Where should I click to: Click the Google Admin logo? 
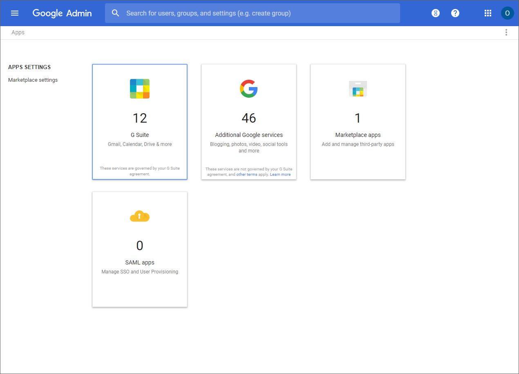pos(62,13)
